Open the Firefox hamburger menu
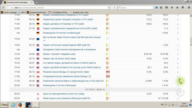Viewport: 192px width, 108px height. [189, 7]
